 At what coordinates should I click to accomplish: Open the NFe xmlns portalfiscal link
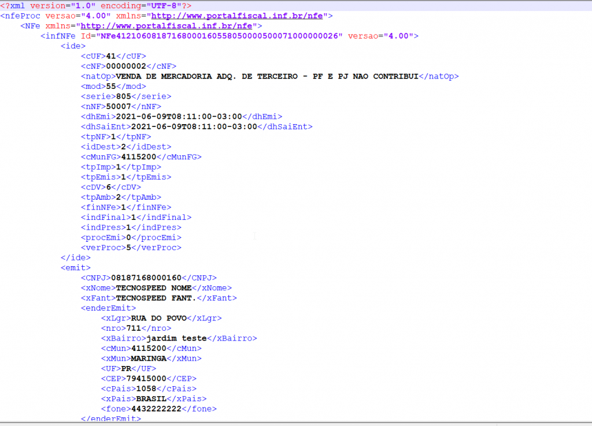click(166, 26)
